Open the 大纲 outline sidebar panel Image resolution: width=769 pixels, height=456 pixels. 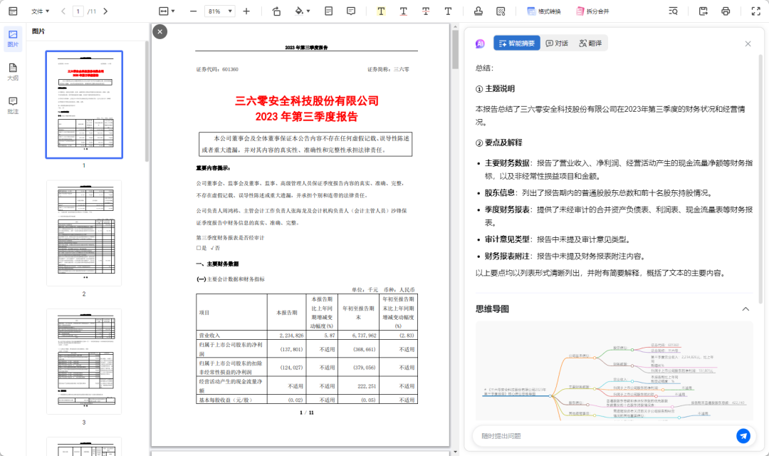pyautogui.click(x=13, y=72)
